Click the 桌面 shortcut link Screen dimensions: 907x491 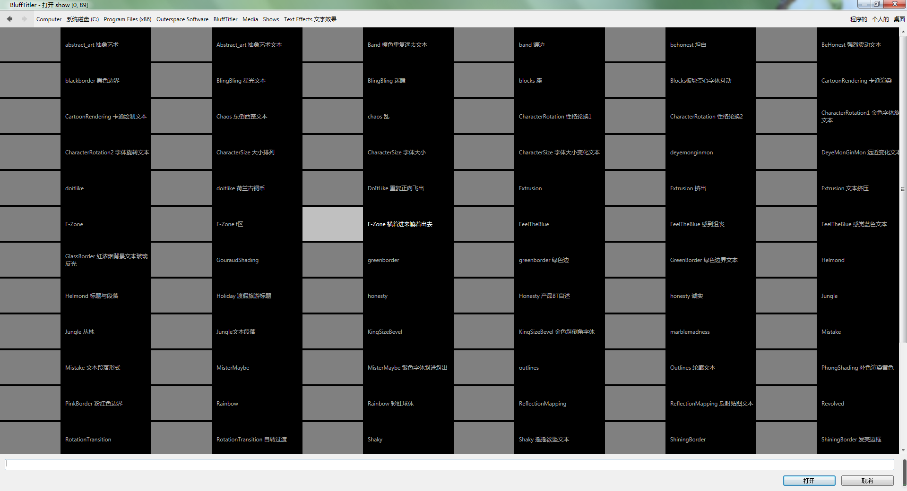point(899,19)
